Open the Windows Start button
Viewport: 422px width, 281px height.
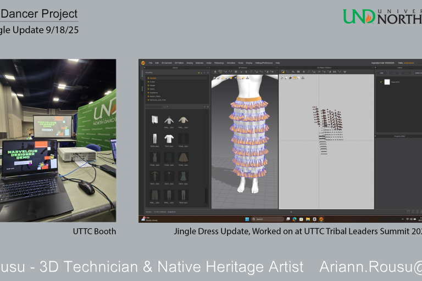(x=247, y=219)
